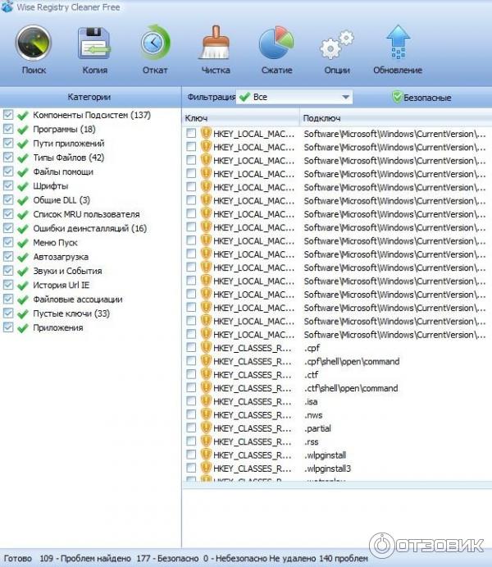Sort by the Ключ column header

click(x=239, y=118)
